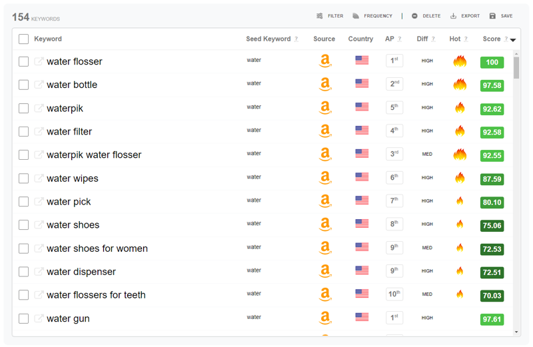Export the keyword list
This screenshot has height=347, width=533.
click(464, 16)
